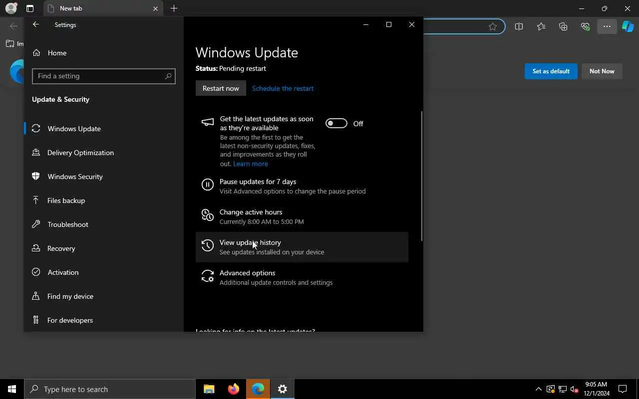Close the New tab in Edge

[155, 8]
